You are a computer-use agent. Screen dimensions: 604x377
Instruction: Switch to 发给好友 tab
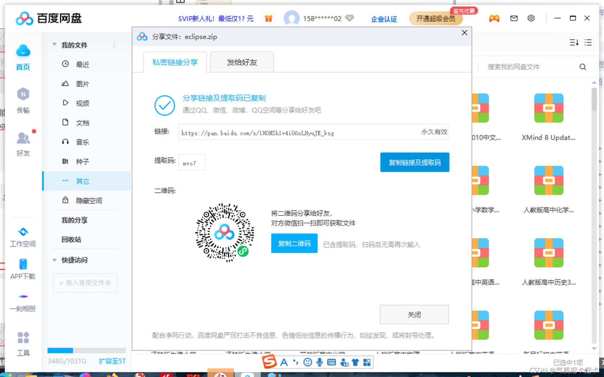point(242,62)
